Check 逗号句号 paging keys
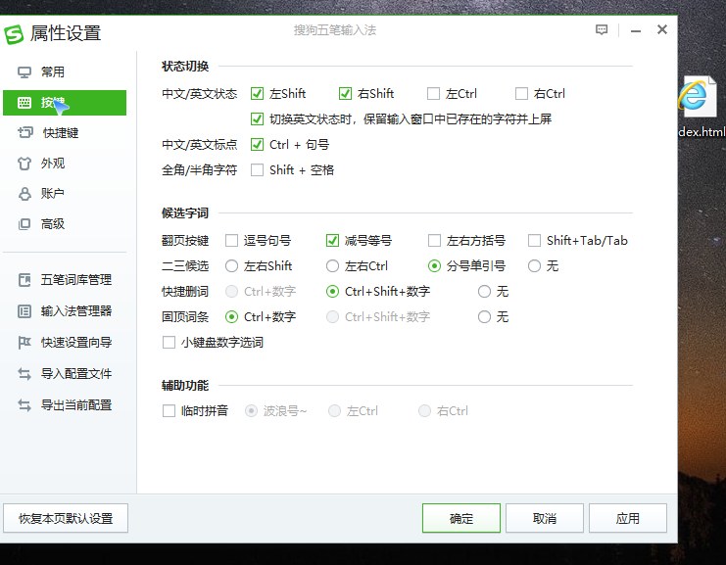726x565 pixels. coord(231,241)
